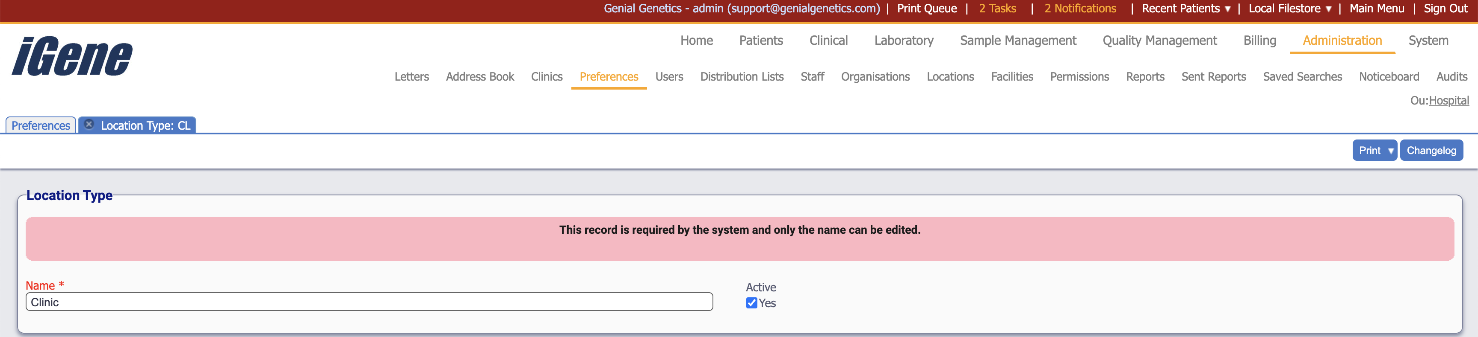
Task: Click into the Name input field
Action: [369, 302]
